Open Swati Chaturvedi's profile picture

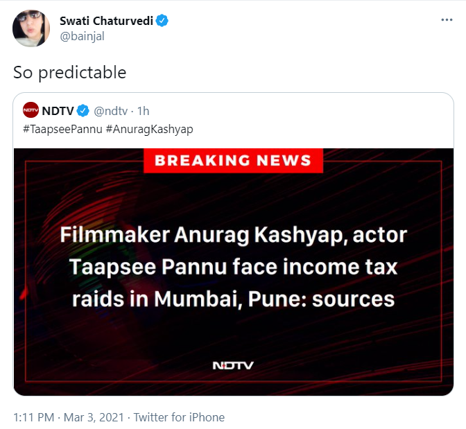click(31, 28)
